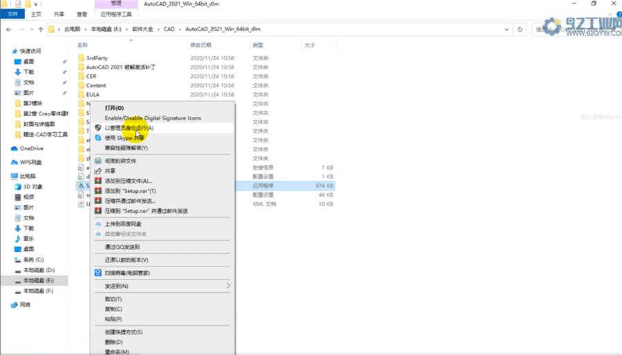
Task: Click the Skype icon in context menu
Action: 98,138
